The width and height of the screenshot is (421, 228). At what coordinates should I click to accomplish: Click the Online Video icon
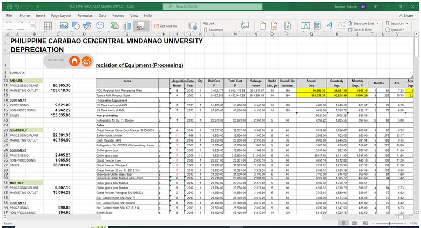coord(193,26)
